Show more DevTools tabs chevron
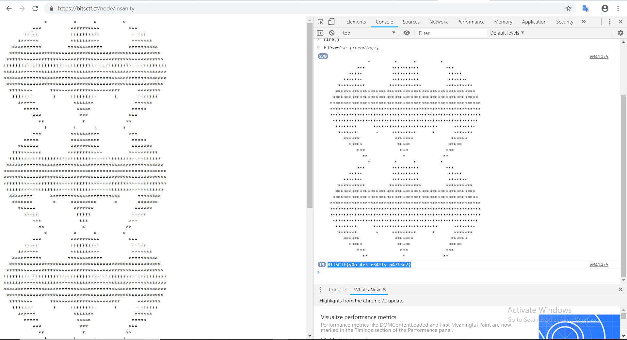 584,22
